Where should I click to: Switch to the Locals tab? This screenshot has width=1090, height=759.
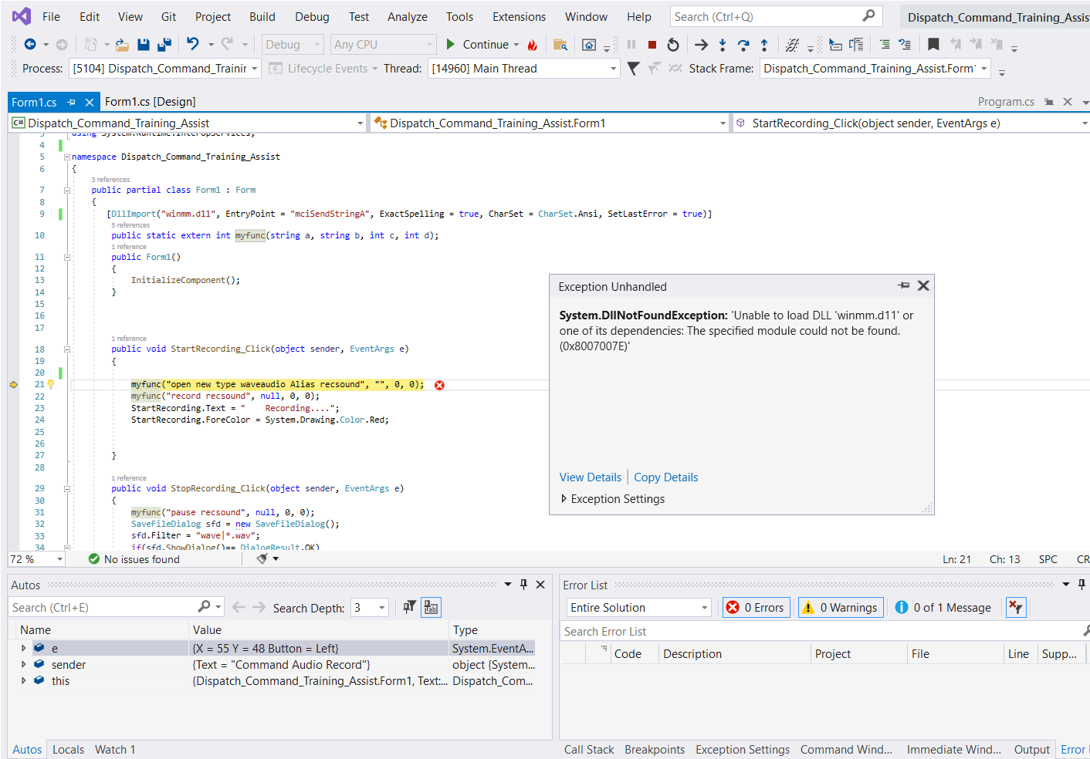point(68,750)
